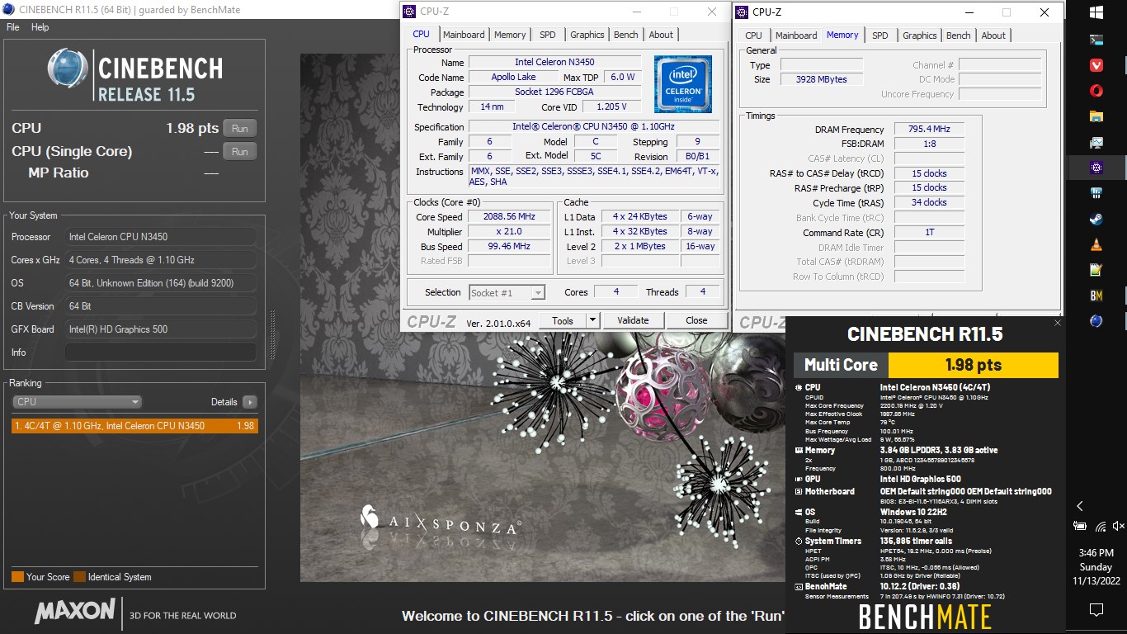The width and height of the screenshot is (1127, 634).
Task: Run the CPU Single Core benchmark
Action: [x=239, y=151]
